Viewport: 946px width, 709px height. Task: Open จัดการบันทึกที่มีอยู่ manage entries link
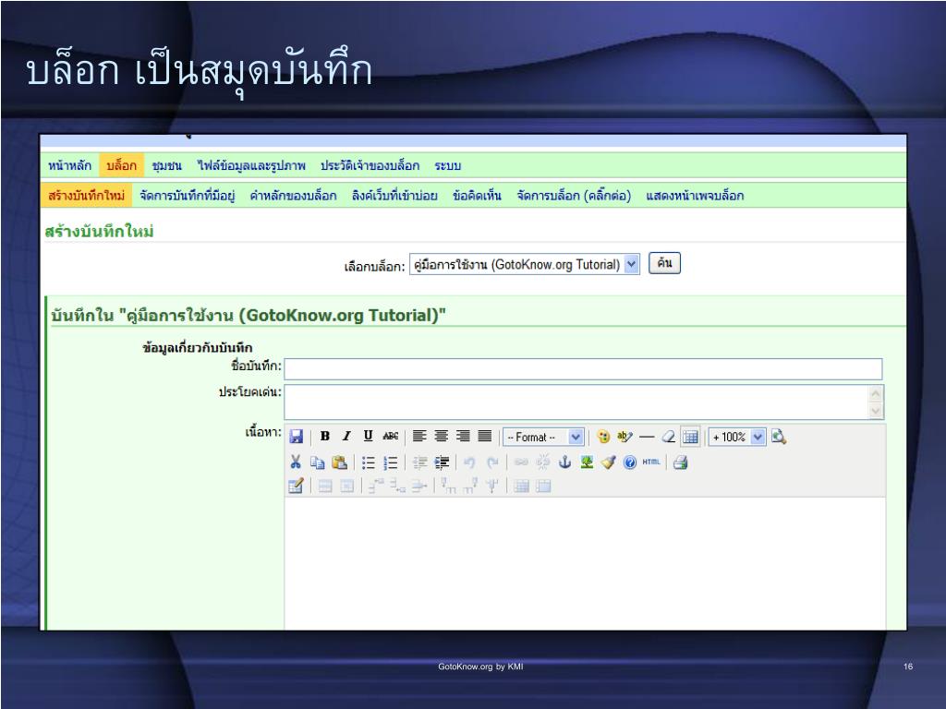(187, 196)
